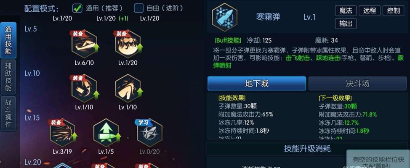Switch to the 决斗场 tab
This screenshot has height=168, width=410.
(357, 84)
